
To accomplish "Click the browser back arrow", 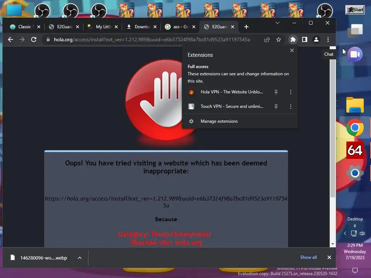I will [11, 39].
